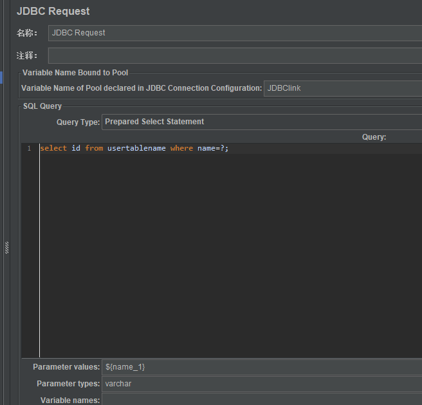Grab the splitter grip on the left divider

click(7, 247)
